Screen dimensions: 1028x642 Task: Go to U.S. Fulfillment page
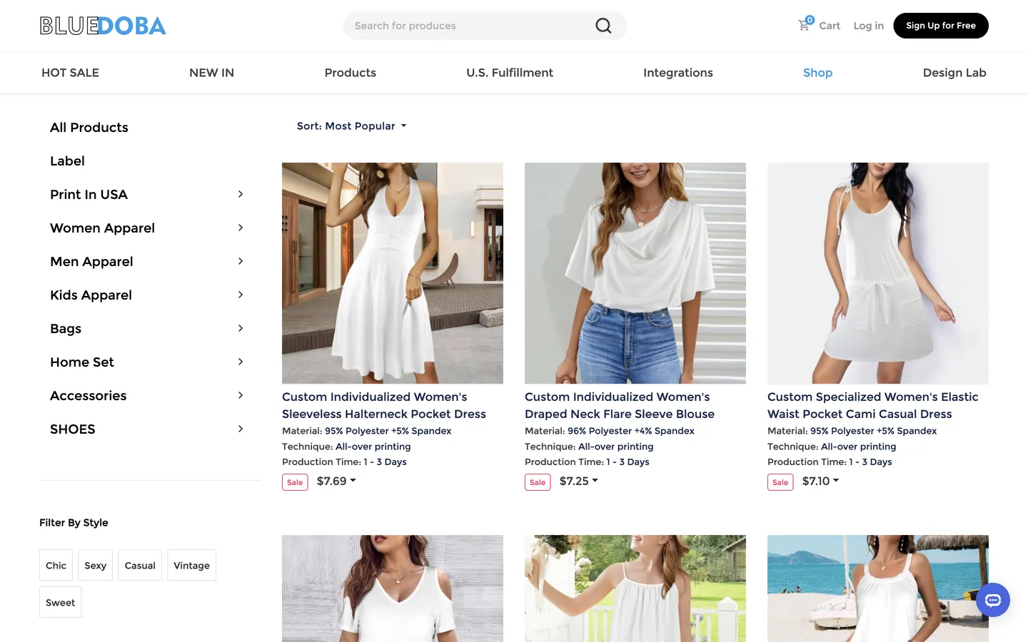510,73
